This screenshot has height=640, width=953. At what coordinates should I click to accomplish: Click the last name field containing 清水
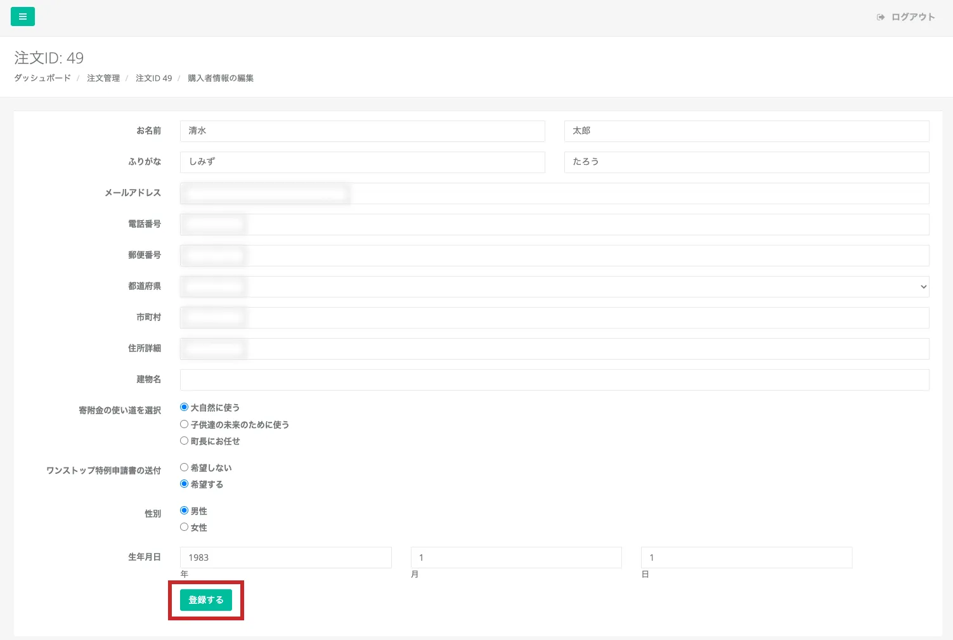[362, 131]
